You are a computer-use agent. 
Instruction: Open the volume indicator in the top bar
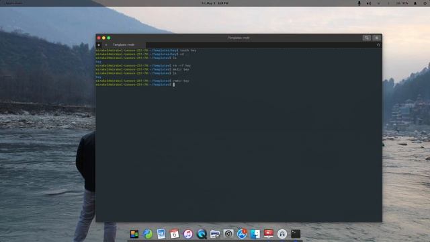coord(369,3)
